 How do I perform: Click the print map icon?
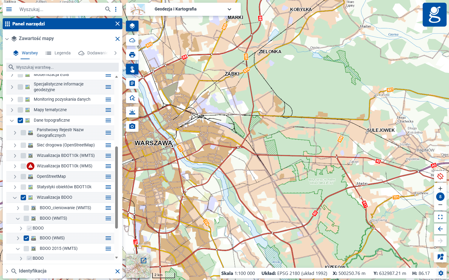coord(132,55)
